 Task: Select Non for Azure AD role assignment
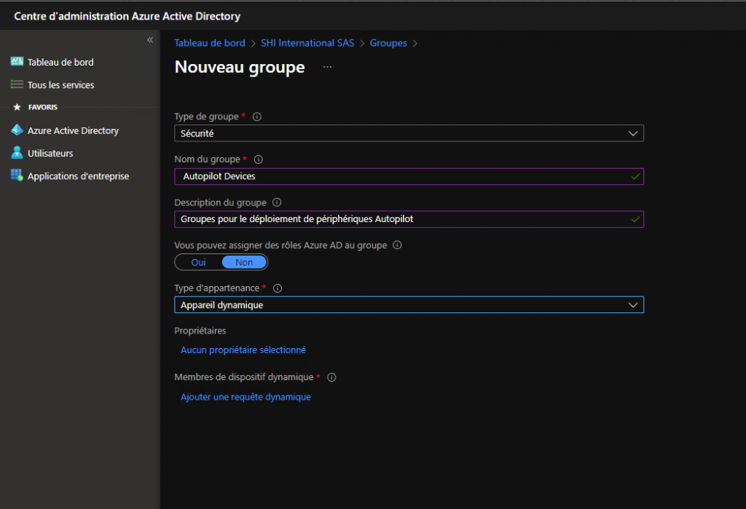click(x=244, y=262)
